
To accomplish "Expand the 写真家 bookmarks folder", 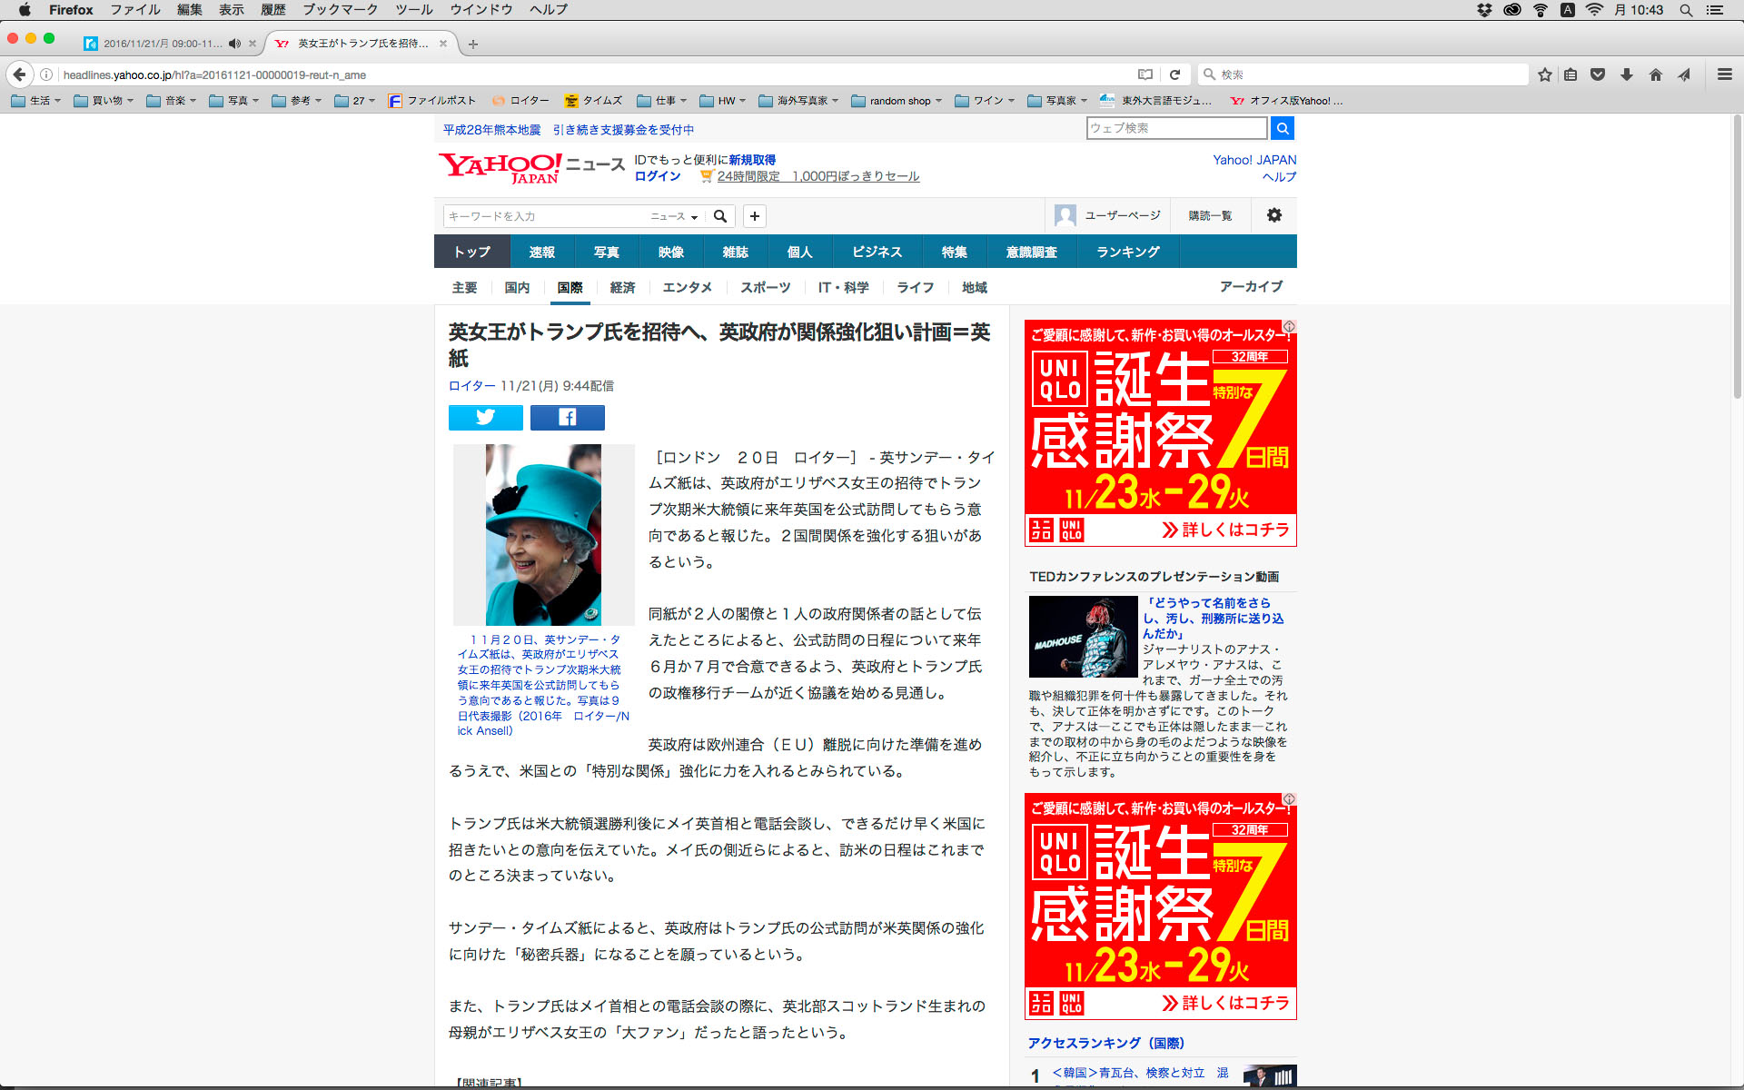I will (x=1058, y=101).
